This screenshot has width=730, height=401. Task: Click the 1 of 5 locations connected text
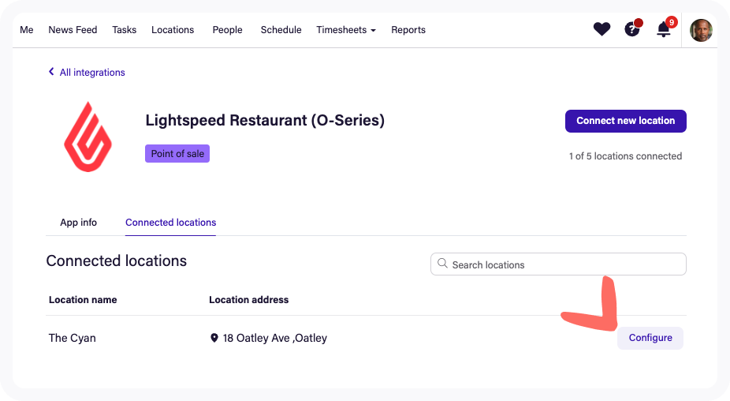[625, 156]
